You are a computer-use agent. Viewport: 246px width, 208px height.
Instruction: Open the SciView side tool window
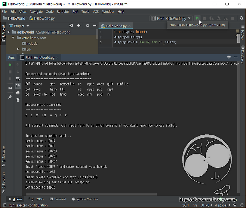243,32
